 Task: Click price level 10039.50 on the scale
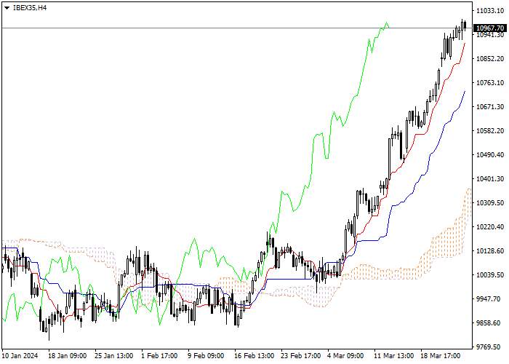point(490,275)
